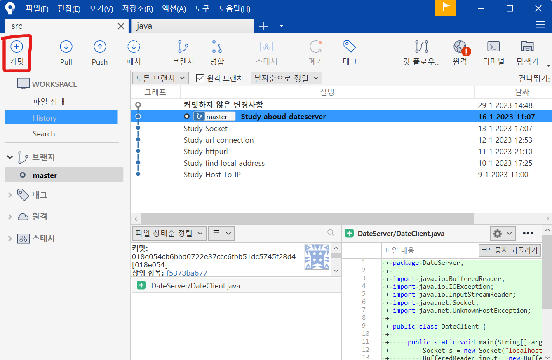Click the Description (설명) column header
The width and height of the screenshot is (552, 360).
[327, 92]
